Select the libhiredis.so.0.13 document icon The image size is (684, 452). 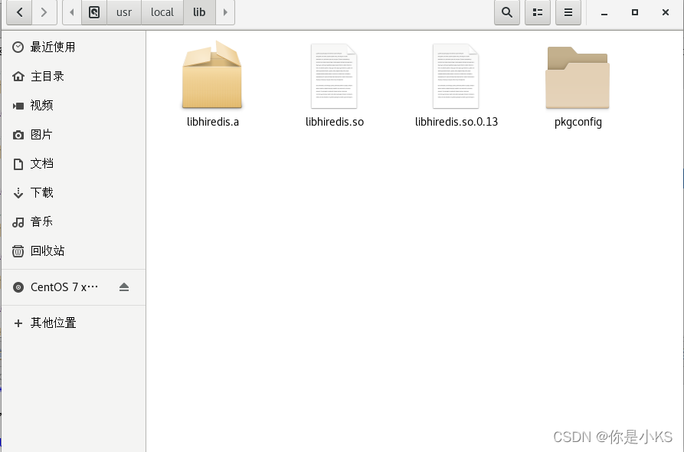[x=456, y=76]
